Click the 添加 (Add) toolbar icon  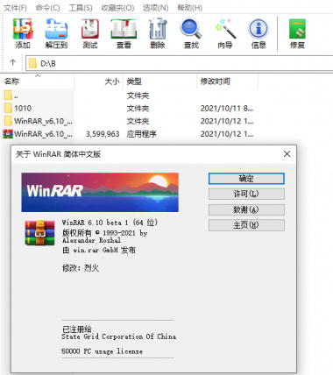click(x=23, y=29)
